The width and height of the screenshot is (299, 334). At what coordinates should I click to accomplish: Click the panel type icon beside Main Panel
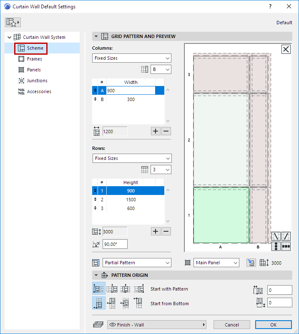(188, 263)
